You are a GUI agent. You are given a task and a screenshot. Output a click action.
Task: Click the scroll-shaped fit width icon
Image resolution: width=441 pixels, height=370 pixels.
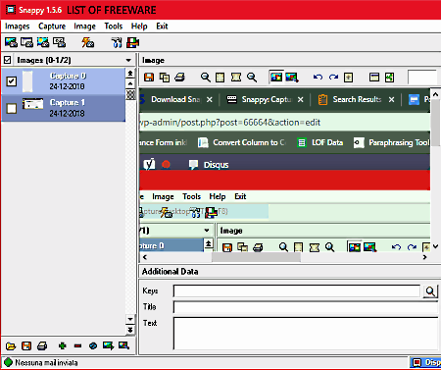236,78
